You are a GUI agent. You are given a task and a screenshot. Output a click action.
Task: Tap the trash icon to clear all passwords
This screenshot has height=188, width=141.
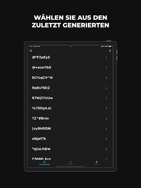pos(110,51)
